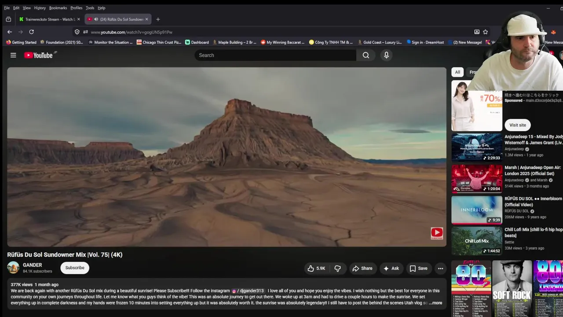Click the URL address bar text
This screenshot has height=317, width=563.
click(132, 32)
